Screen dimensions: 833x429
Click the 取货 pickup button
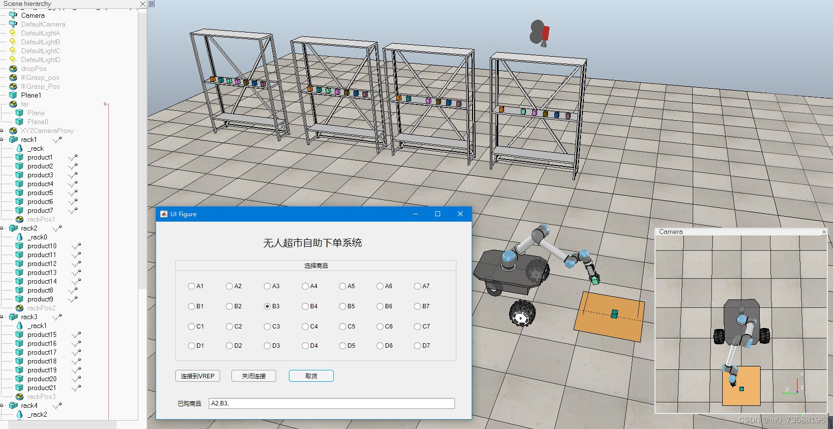pos(311,376)
